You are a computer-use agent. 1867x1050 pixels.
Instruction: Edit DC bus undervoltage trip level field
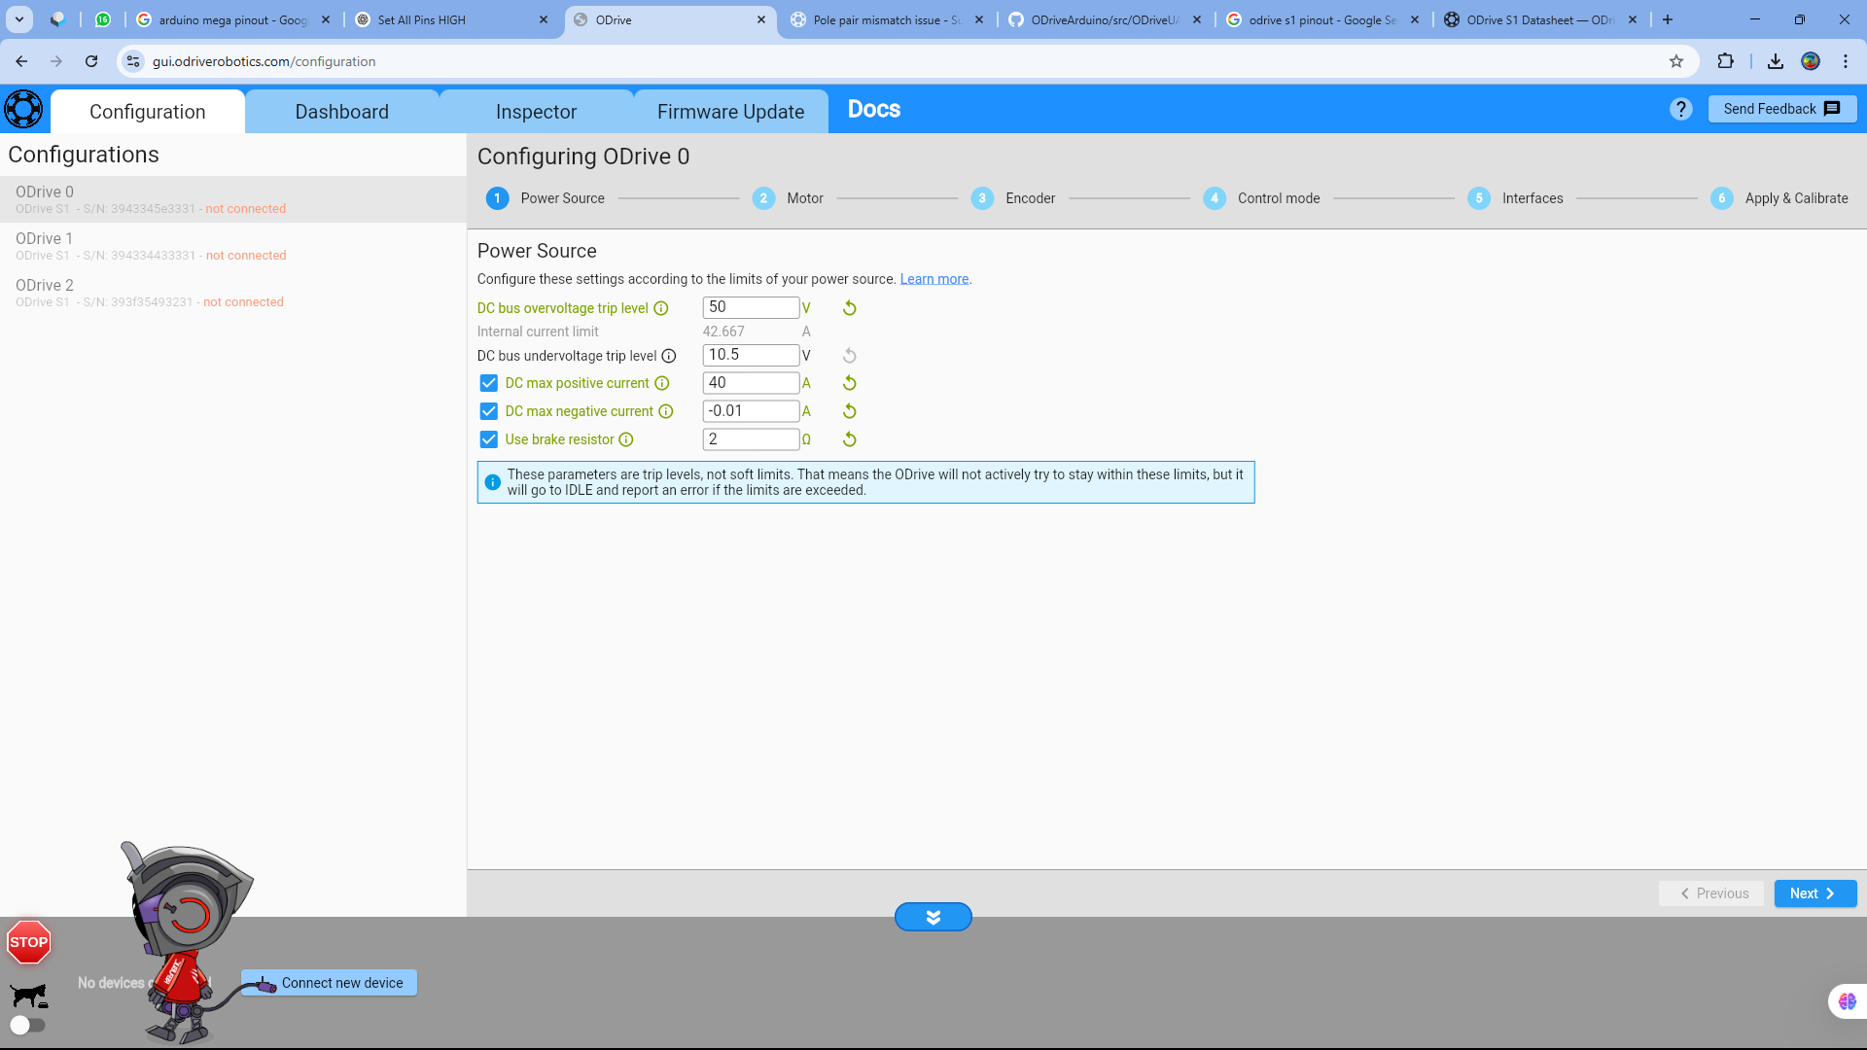pyautogui.click(x=751, y=355)
